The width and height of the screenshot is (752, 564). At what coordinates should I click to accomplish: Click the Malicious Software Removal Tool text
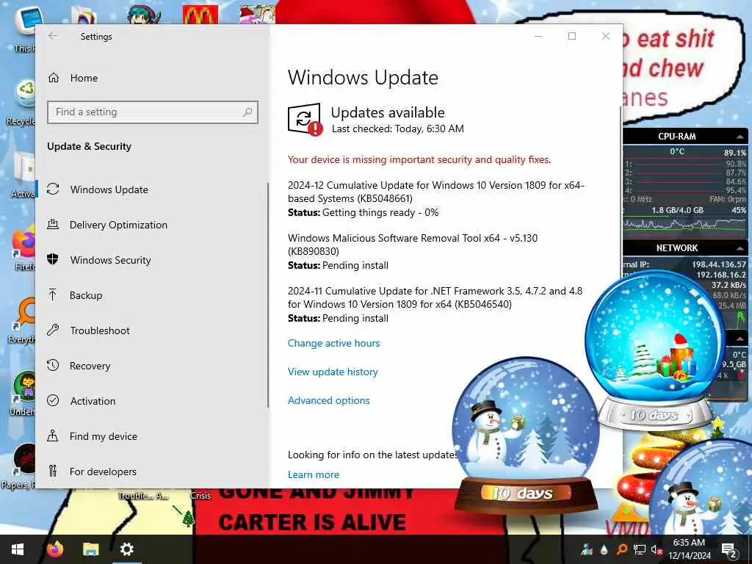click(413, 245)
